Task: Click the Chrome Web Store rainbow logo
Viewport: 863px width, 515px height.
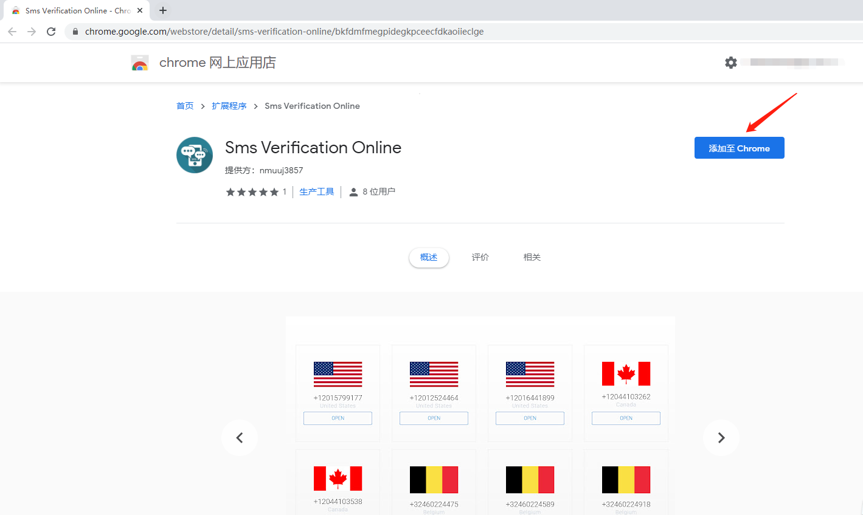Action: click(x=140, y=63)
